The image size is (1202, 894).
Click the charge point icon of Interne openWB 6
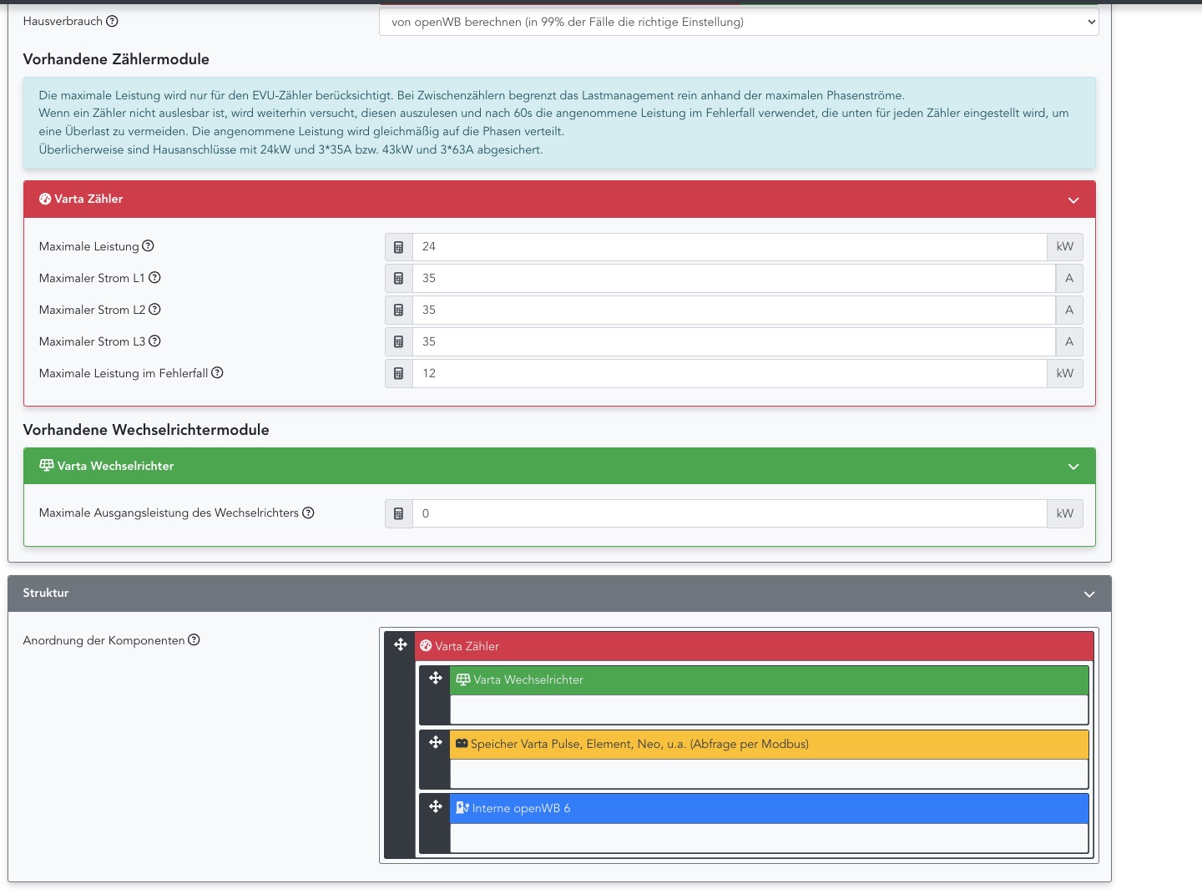pos(462,808)
